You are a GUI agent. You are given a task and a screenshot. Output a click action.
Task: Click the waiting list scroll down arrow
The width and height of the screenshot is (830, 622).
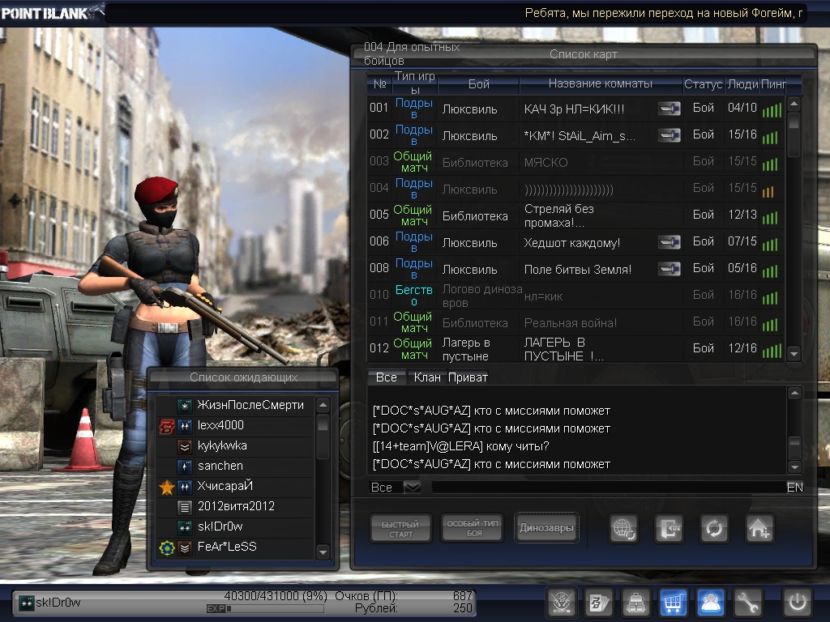click(x=323, y=552)
